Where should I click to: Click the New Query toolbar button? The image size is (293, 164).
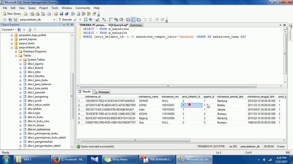click(12, 14)
